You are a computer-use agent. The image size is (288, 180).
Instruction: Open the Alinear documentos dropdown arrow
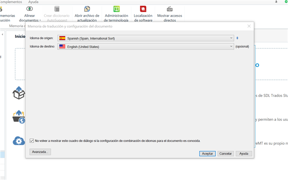[x=40, y=20]
